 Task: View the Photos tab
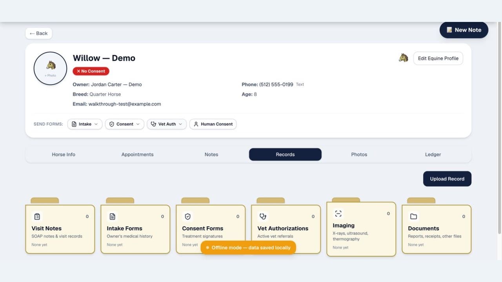click(x=359, y=154)
